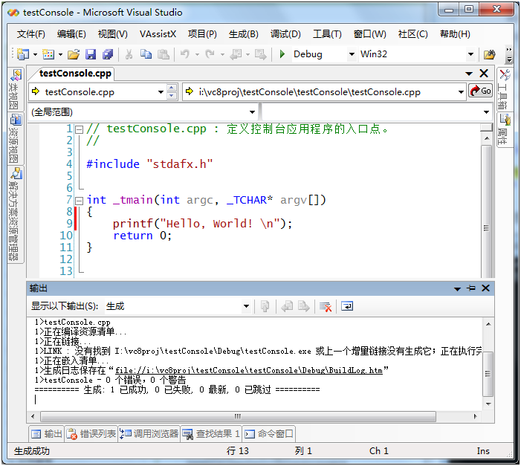Toggle auto-hide pin on the output panel

click(x=471, y=288)
